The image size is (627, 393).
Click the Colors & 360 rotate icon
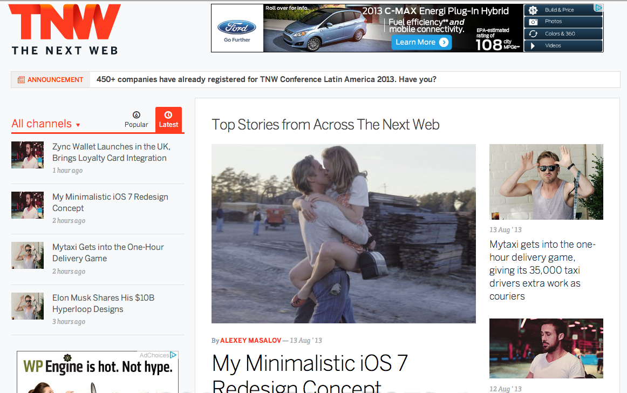tap(533, 33)
